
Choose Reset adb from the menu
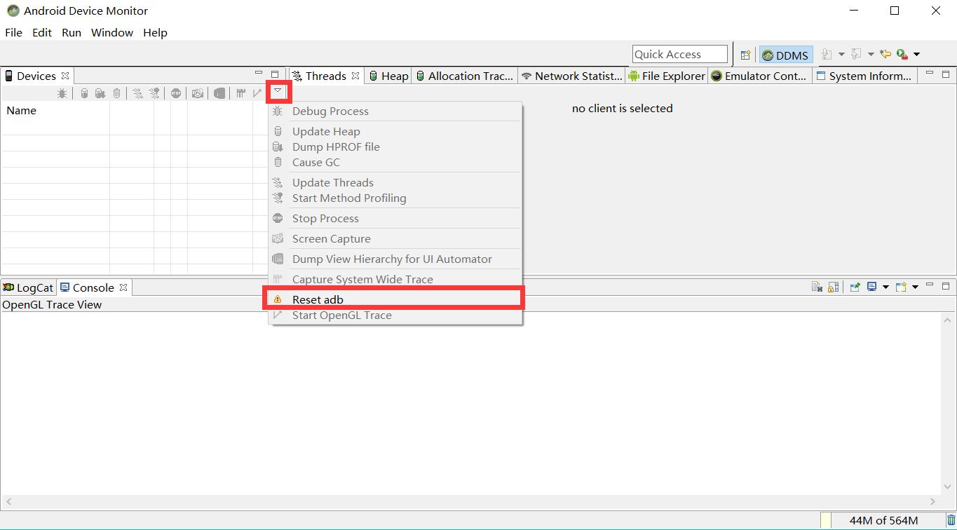(x=395, y=299)
